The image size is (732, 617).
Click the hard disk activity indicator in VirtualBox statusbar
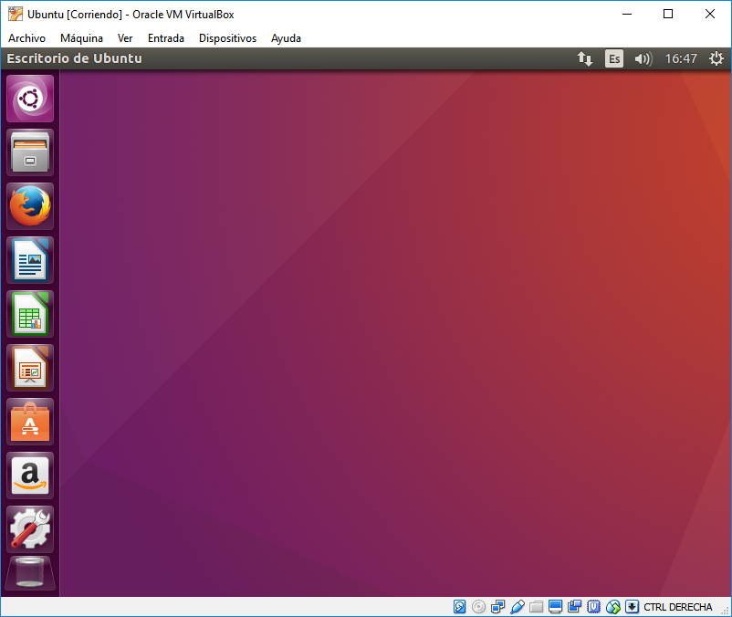pyautogui.click(x=459, y=606)
